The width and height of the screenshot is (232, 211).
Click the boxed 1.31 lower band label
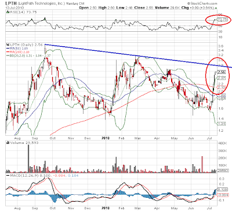tap(222, 124)
